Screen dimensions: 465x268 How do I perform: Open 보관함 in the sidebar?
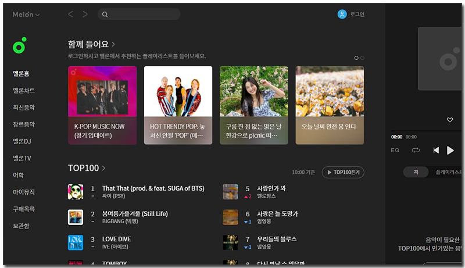pos(21,226)
